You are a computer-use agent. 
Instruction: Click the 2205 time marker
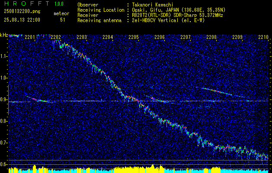pyautogui.click(x=134, y=37)
